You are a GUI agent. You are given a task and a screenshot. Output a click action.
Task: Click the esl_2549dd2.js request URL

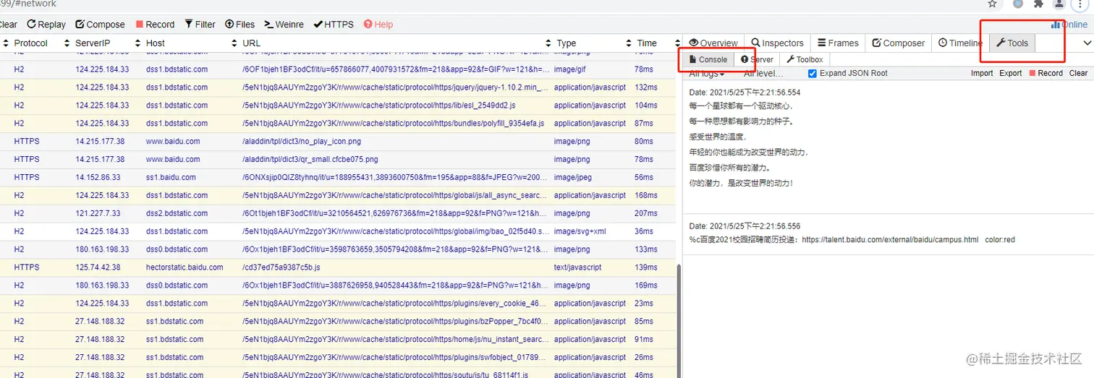tap(378, 106)
